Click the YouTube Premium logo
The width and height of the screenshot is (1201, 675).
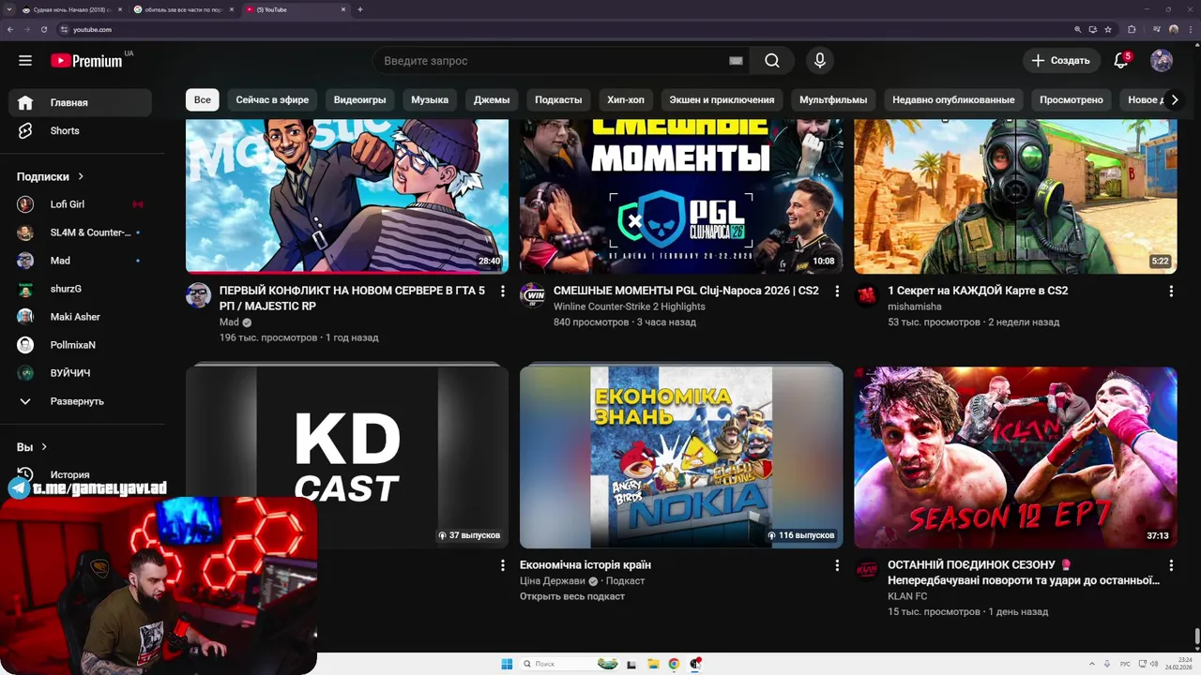click(86, 61)
